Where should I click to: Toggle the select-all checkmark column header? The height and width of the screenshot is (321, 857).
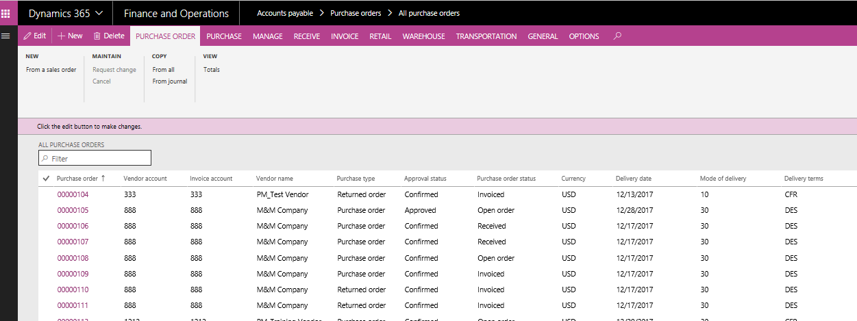click(x=46, y=179)
